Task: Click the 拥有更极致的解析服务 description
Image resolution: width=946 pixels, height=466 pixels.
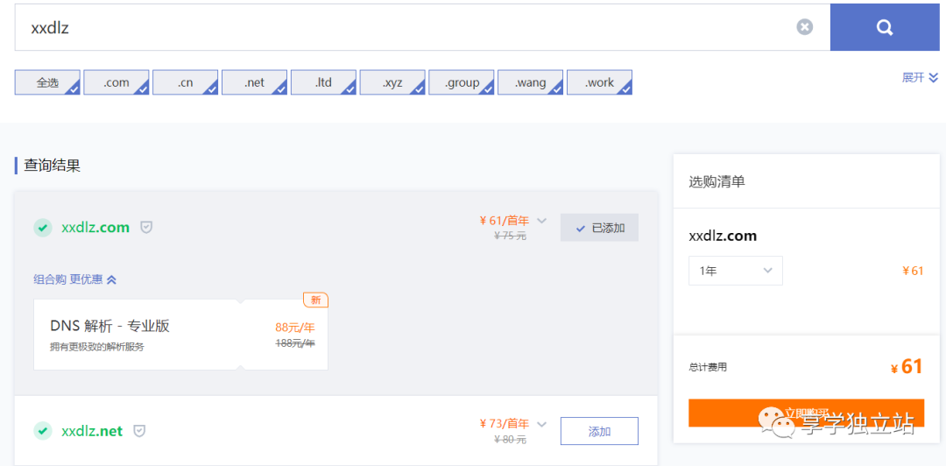Action: click(97, 347)
